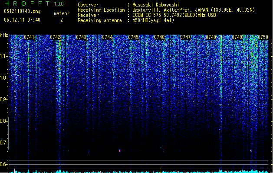273x173 pixels.
Task: Click the red meteor echo near 0745
Action: [x=119, y=151]
